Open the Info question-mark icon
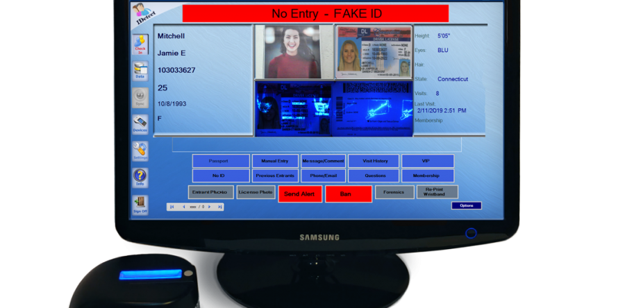625x308 pixels. pos(140,178)
